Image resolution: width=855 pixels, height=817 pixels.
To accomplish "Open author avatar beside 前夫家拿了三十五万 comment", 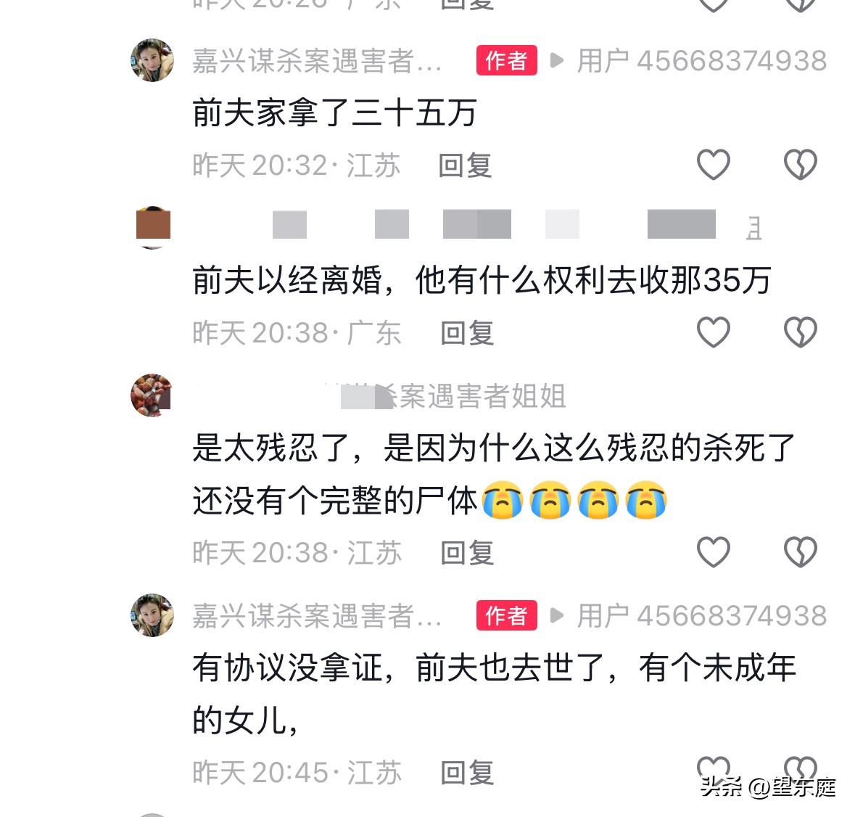I will tap(152, 60).
